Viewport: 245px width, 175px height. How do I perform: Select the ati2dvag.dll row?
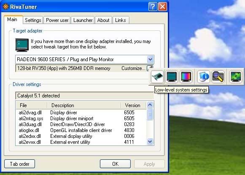81,113
